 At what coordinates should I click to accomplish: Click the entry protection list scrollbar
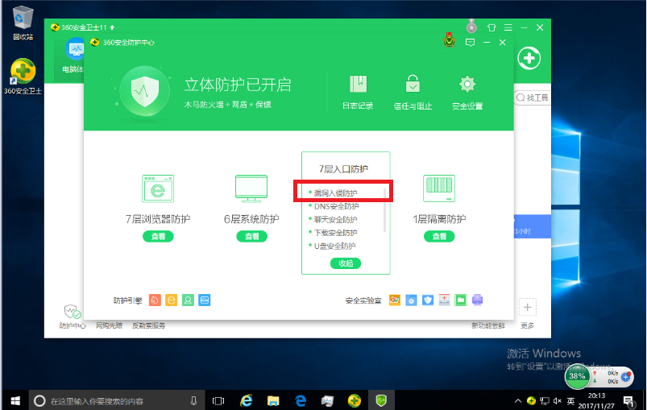coord(384,210)
